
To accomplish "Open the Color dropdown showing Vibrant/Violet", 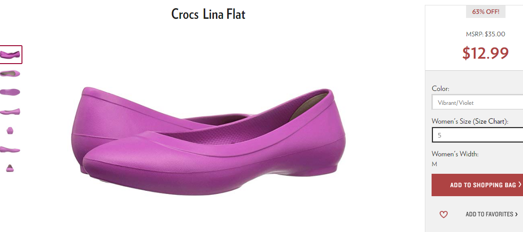I will 477,103.
